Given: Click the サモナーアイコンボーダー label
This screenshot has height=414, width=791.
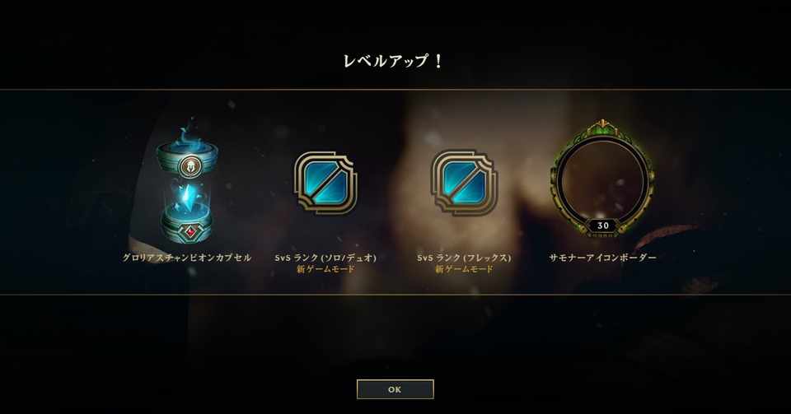Looking at the screenshot, I should coord(603,258).
